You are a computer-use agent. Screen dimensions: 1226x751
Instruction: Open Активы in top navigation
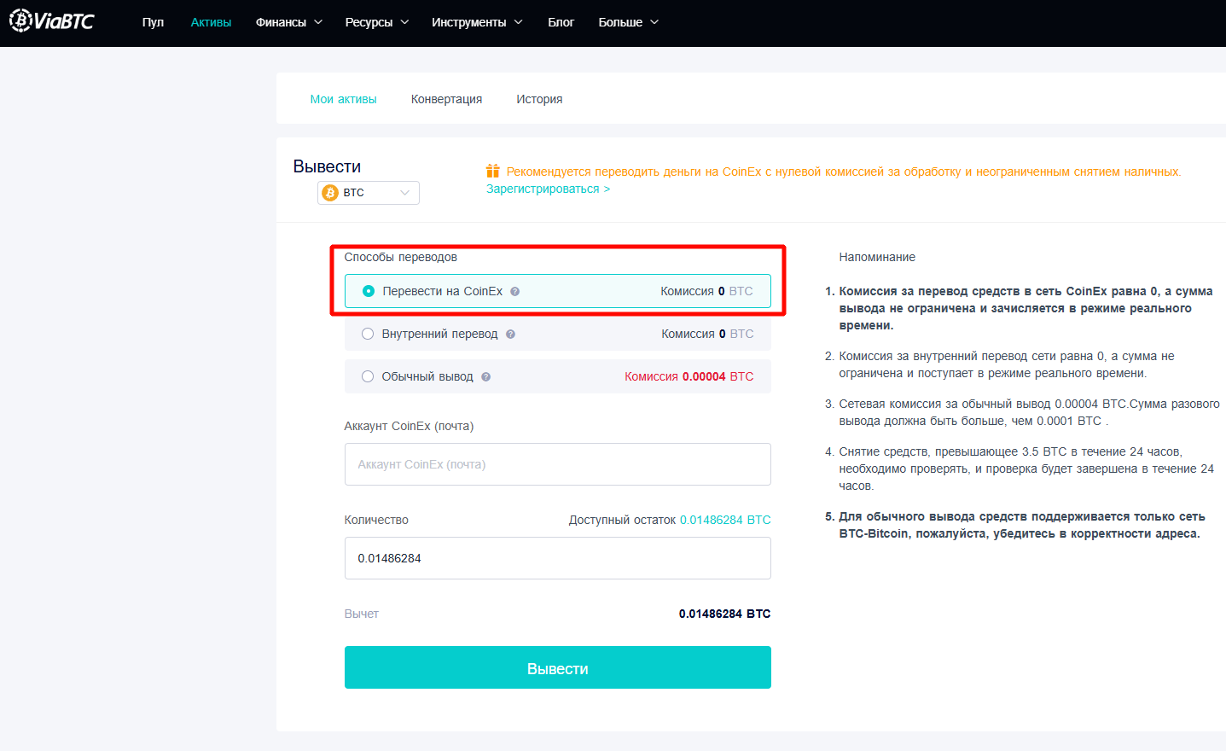coord(211,22)
